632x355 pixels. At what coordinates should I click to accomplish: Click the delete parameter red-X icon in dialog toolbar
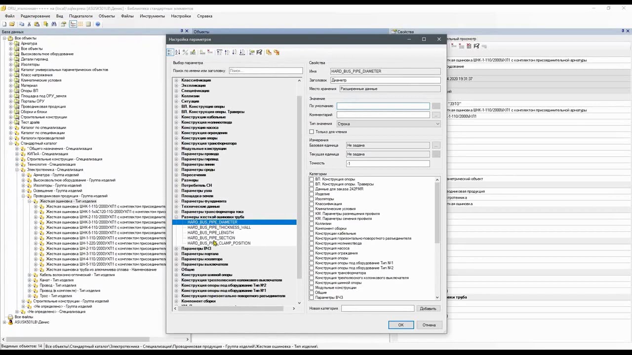click(210, 52)
